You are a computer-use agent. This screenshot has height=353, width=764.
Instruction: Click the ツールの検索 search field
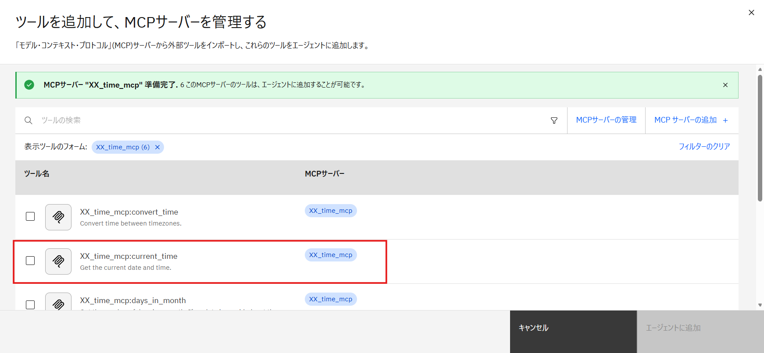tap(289, 120)
